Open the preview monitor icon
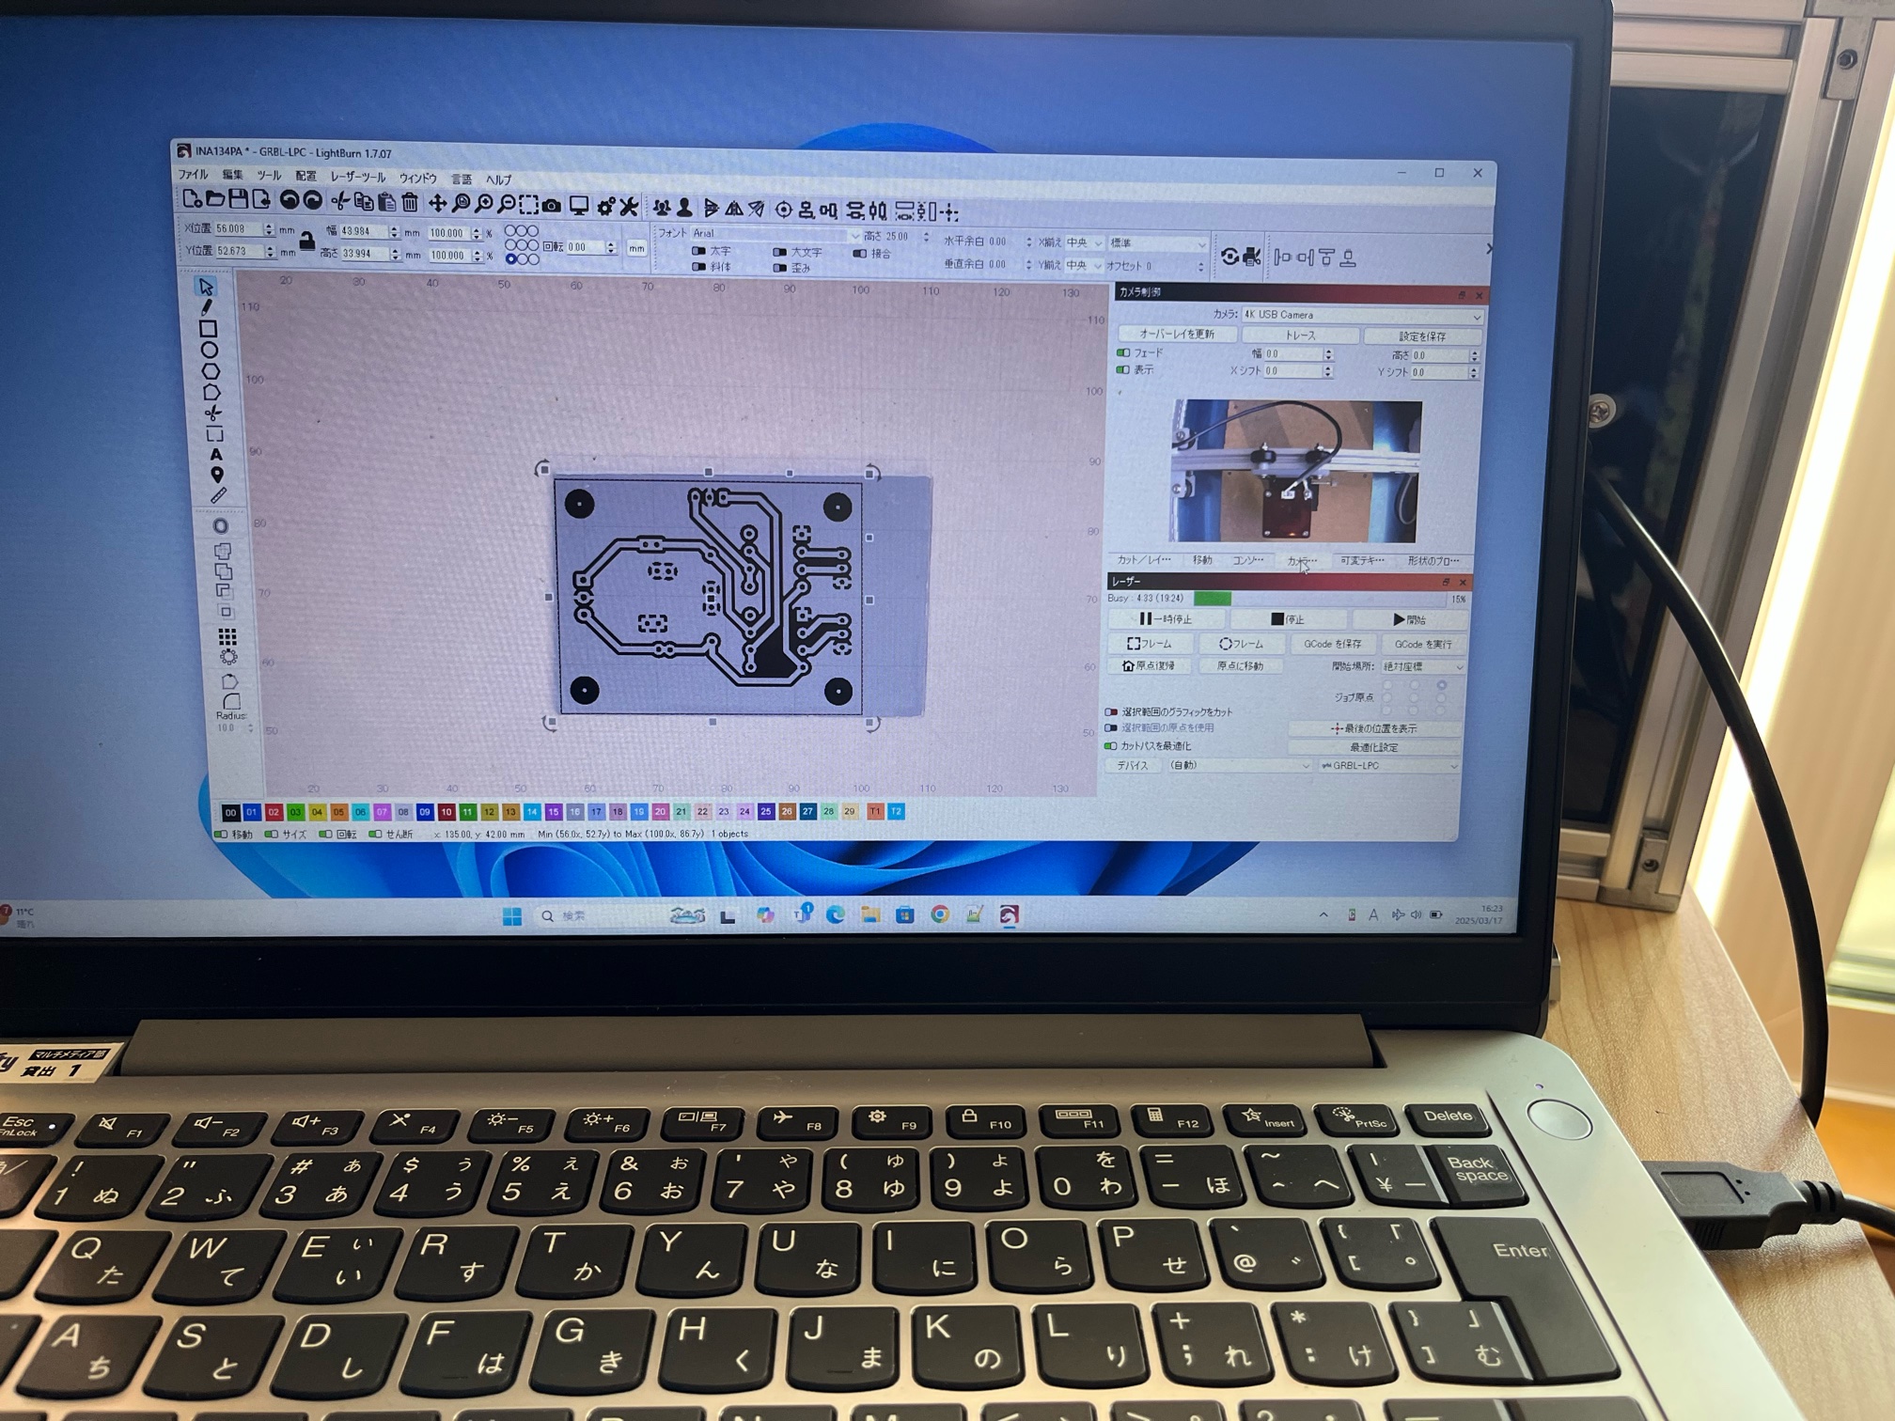This screenshot has width=1895, height=1421. point(579,206)
